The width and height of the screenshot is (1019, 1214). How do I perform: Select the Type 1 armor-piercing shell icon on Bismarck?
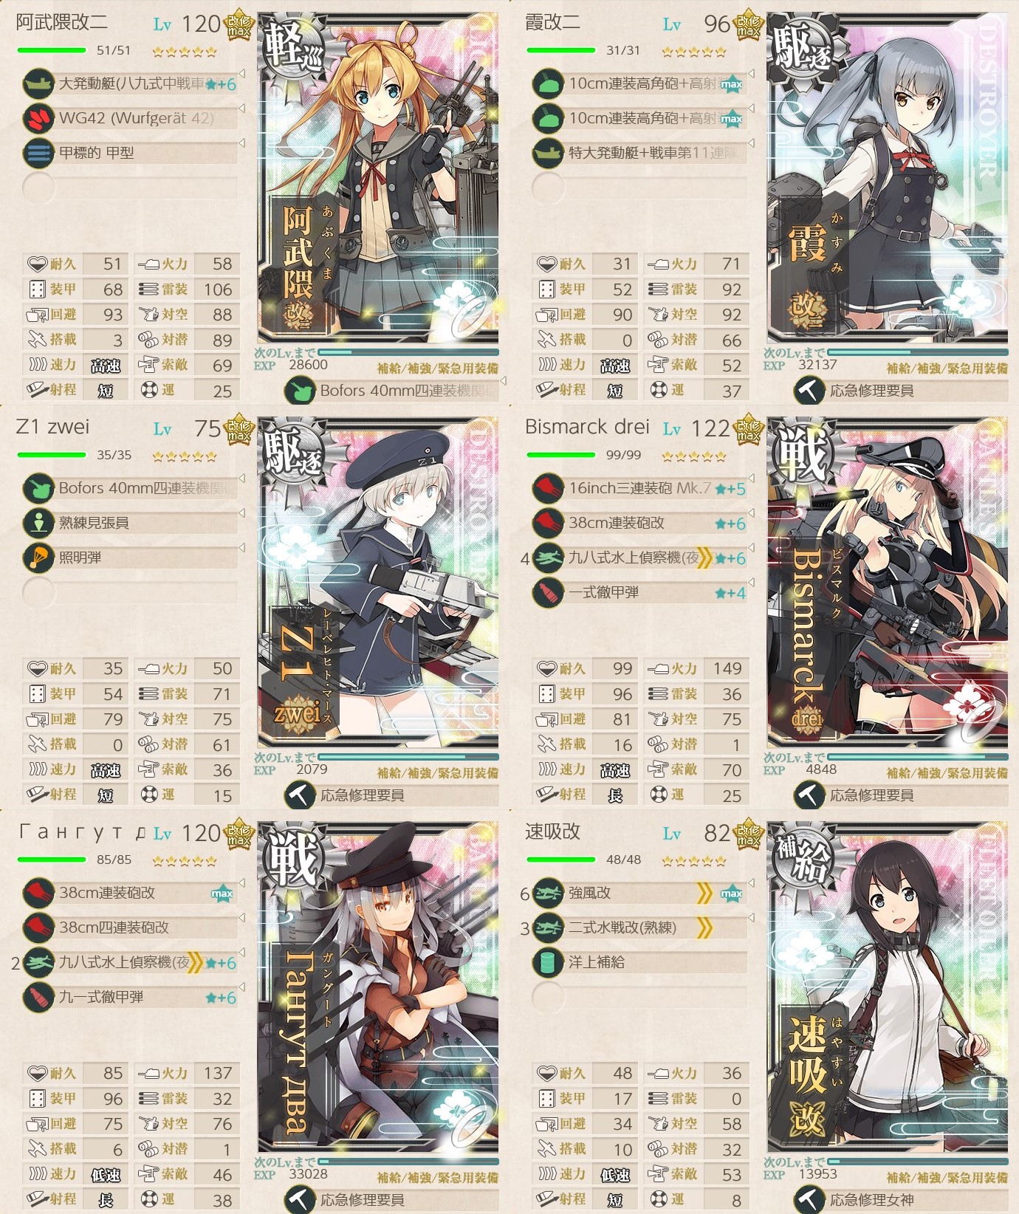click(548, 592)
